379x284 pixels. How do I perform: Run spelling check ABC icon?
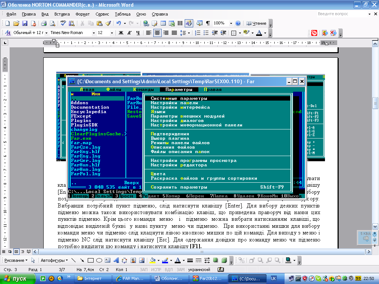pyautogui.click(x=63, y=23)
